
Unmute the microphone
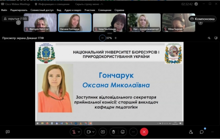point(74,132)
